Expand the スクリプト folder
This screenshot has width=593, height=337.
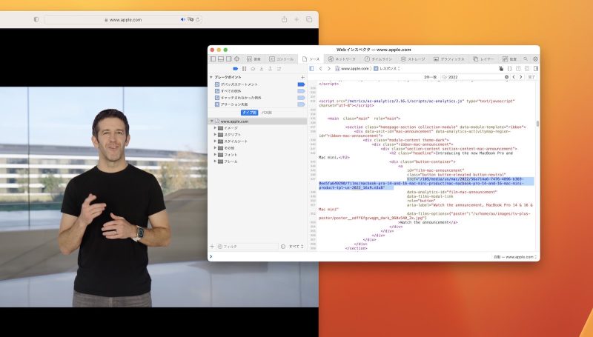[x=215, y=134]
